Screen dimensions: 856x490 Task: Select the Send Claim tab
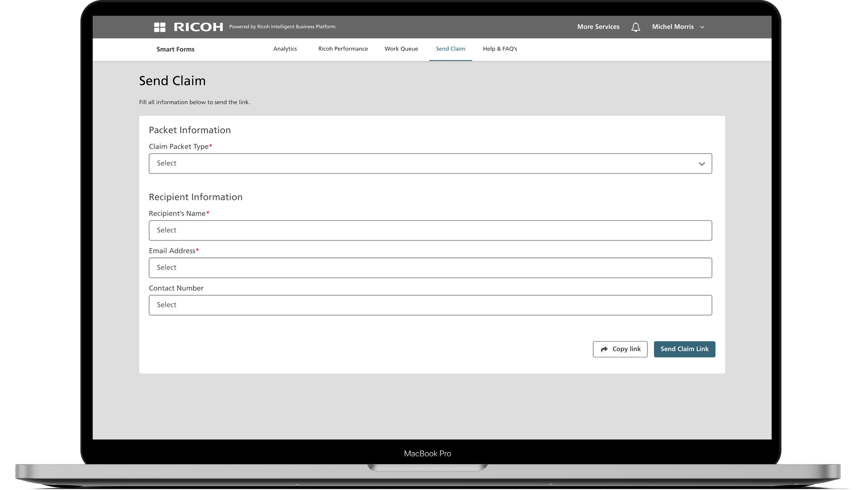coord(450,49)
